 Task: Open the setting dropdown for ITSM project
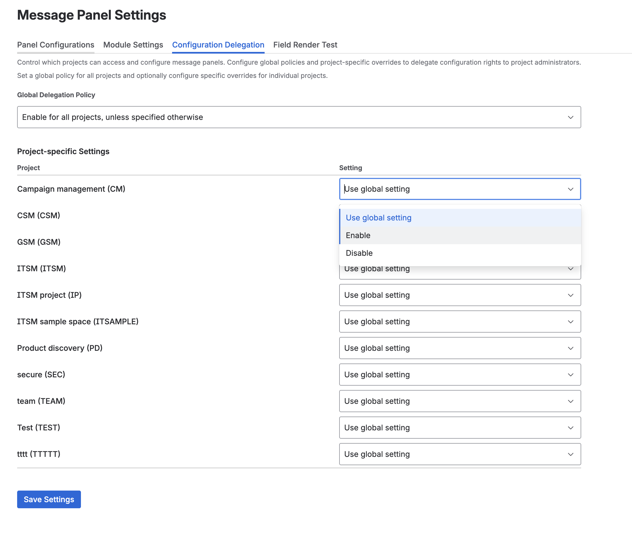coord(460,295)
